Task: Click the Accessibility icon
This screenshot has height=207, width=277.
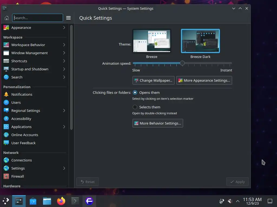Action: 6,119
